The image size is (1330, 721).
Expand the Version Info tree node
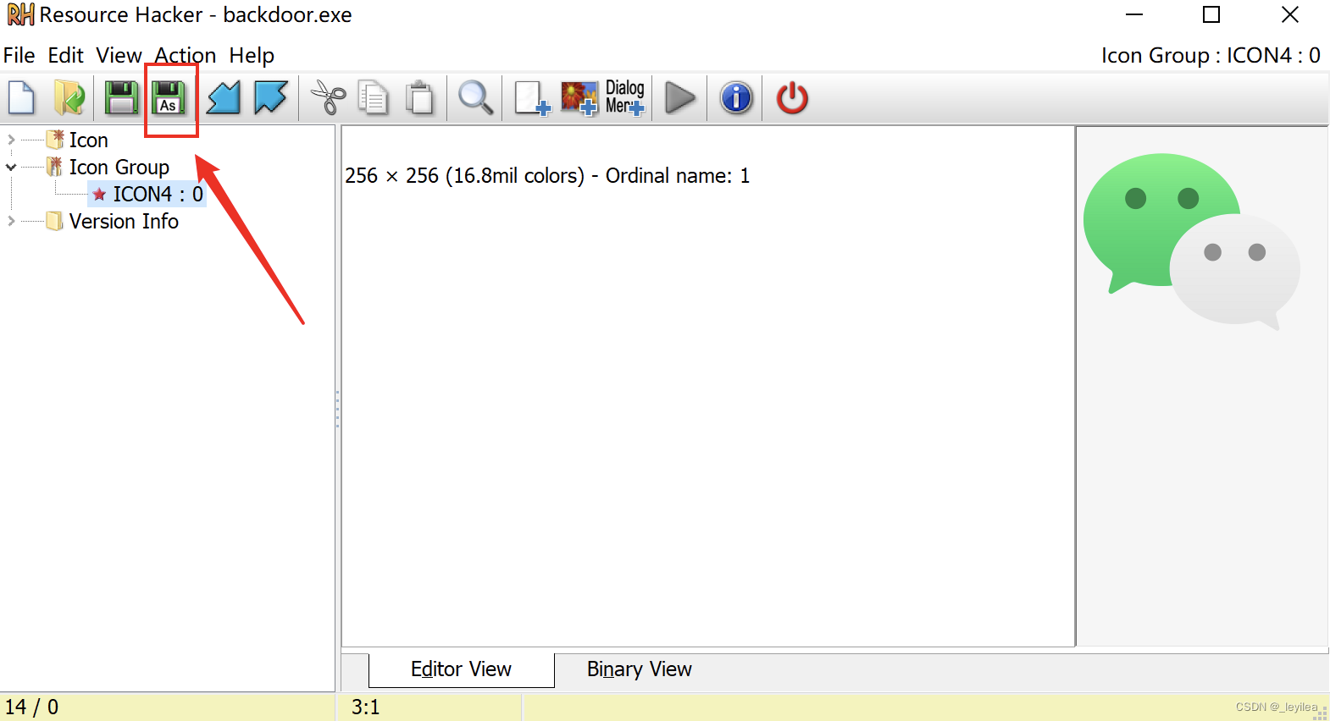click(x=11, y=221)
